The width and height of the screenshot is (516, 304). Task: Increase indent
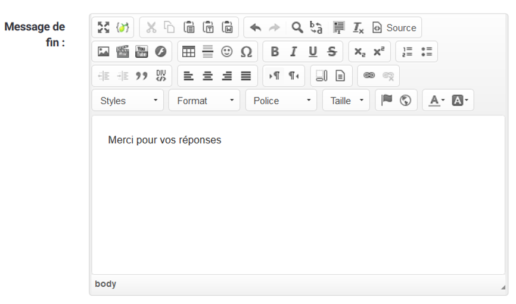122,76
